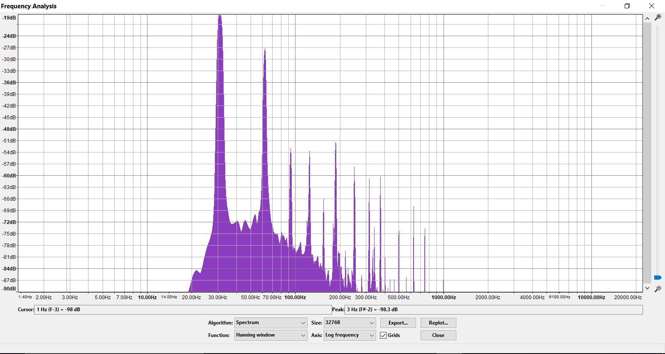This screenshot has width=665, height=354.
Task: Click the -36dB axis label
Action: (9, 83)
